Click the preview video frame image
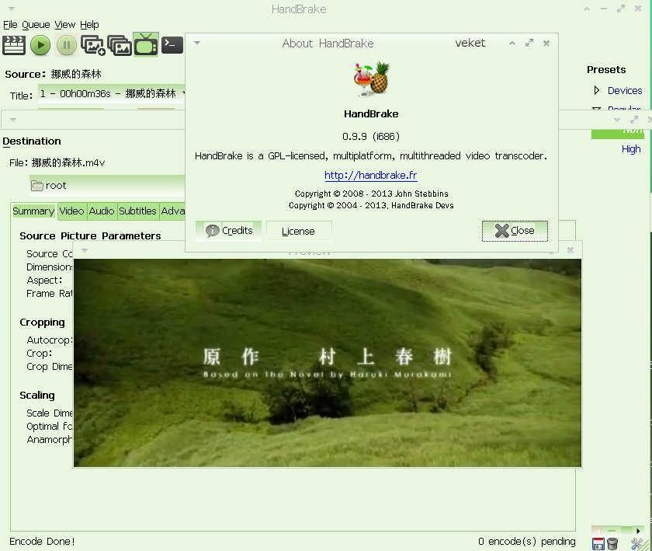The height and width of the screenshot is (551, 652). [x=328, y=363]
